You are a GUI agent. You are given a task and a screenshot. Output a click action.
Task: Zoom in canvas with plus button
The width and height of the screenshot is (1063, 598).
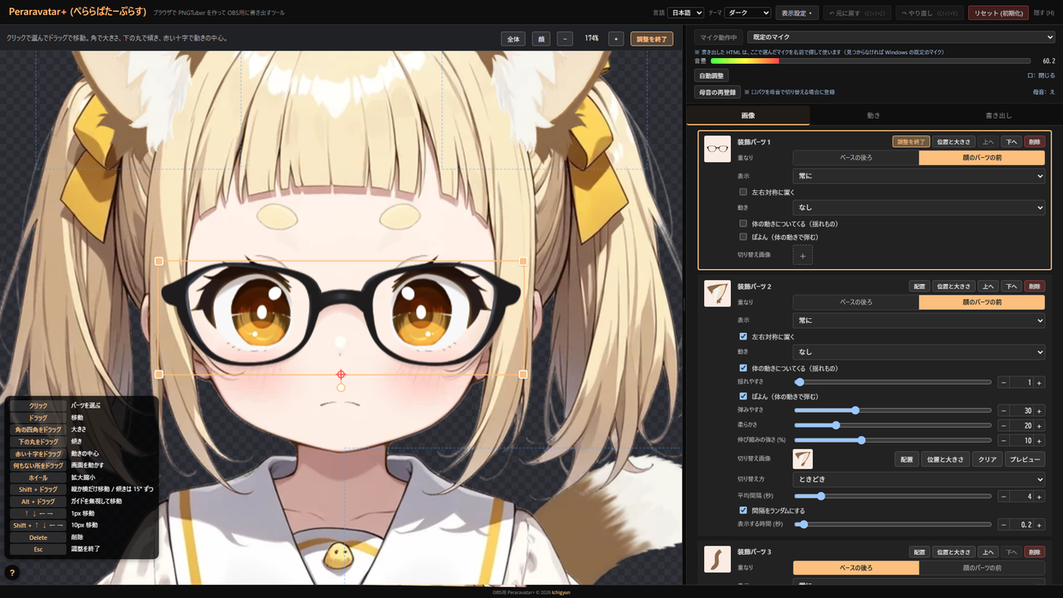point(615,39)
